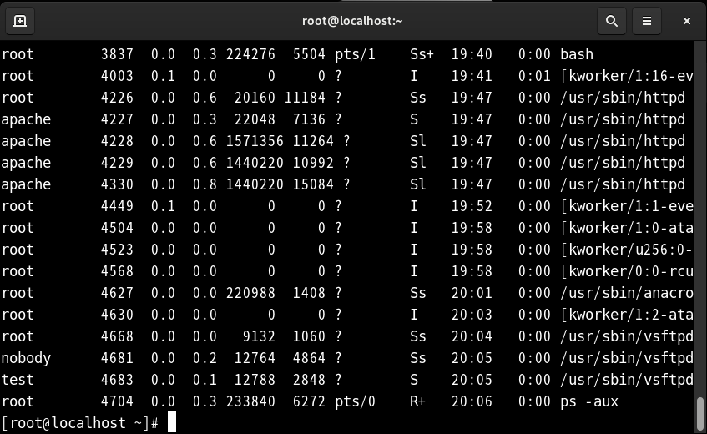The width and height of the screenshot is (707, 434).
Task: Click PID 4226 root httpd row
Action: [x=117, y=98]
